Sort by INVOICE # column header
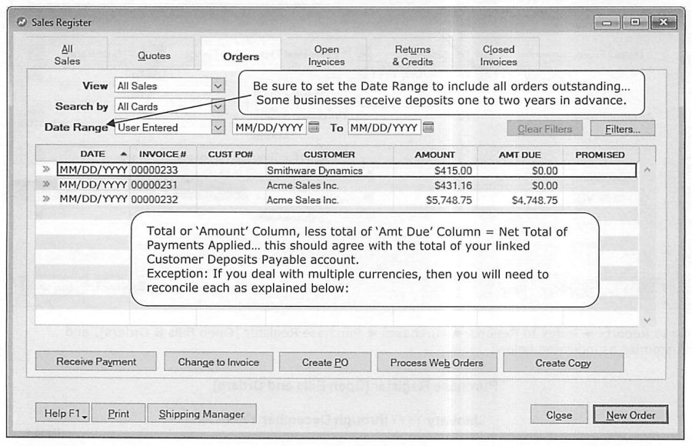 point(163,154)
